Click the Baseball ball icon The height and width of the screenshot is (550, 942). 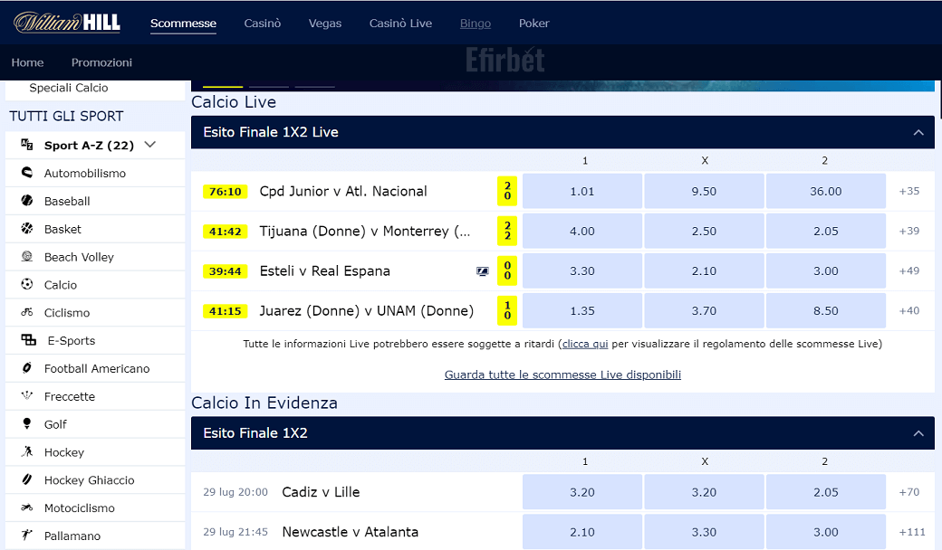click(x=27, y=200)
